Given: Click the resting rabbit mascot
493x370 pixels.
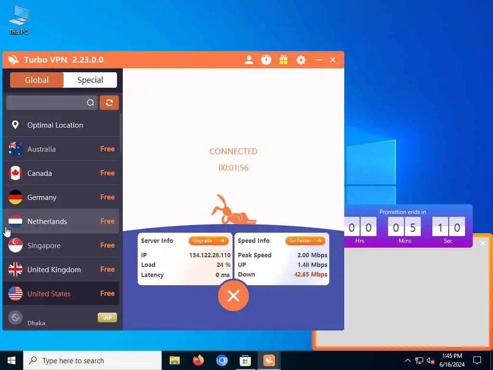Looking at the screenshot, I should [234, 210].
